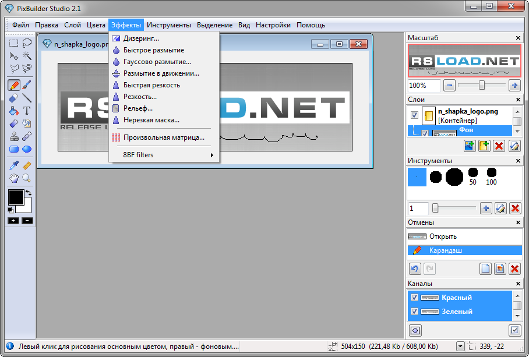Click white minus button below color swatches
This screenshot has height=357, width=529.
(x=27, y=221)
